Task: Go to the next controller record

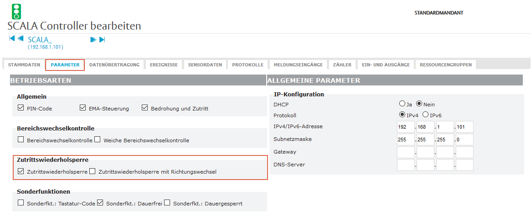Action: click(x=93, y=40)
